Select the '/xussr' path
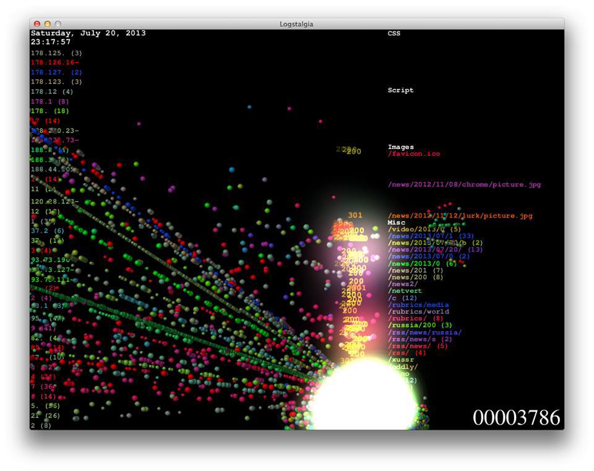594x471 pixels. [400, 360]
